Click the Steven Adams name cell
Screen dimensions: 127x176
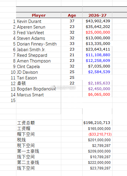pyautogui.click(x=39, y=38)
